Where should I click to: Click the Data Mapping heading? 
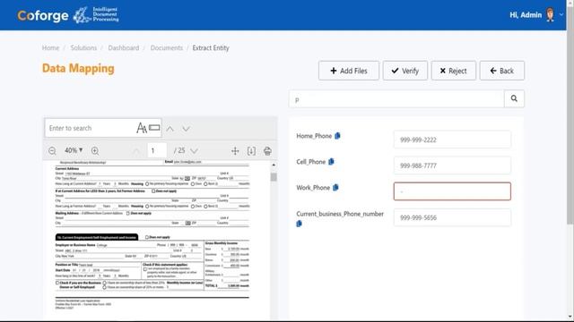click(x=78, y=68)
